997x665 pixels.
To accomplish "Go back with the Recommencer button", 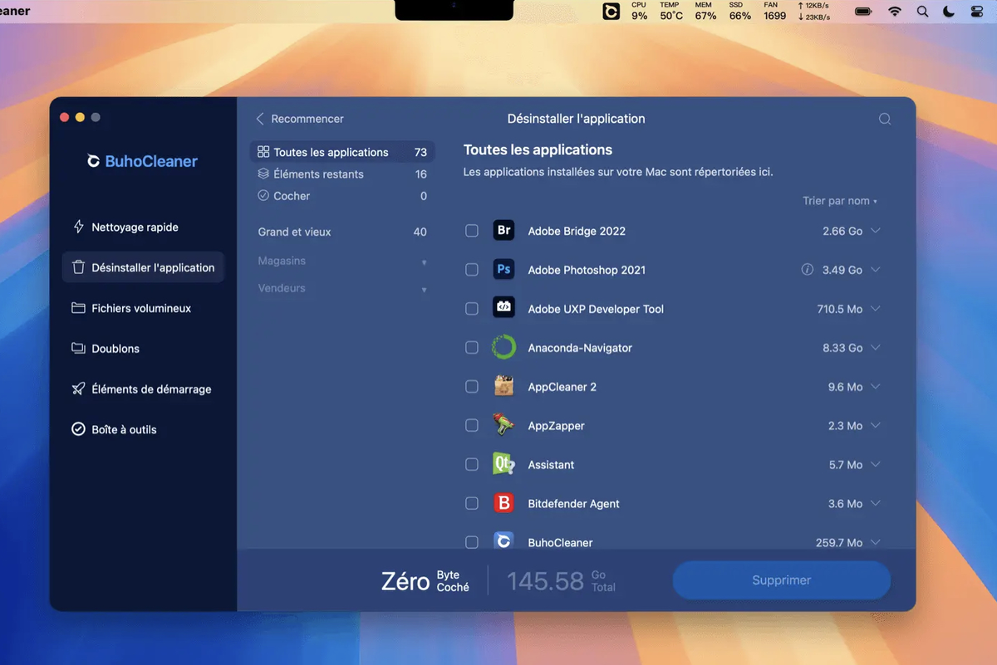I will click(x=300, y=119).
